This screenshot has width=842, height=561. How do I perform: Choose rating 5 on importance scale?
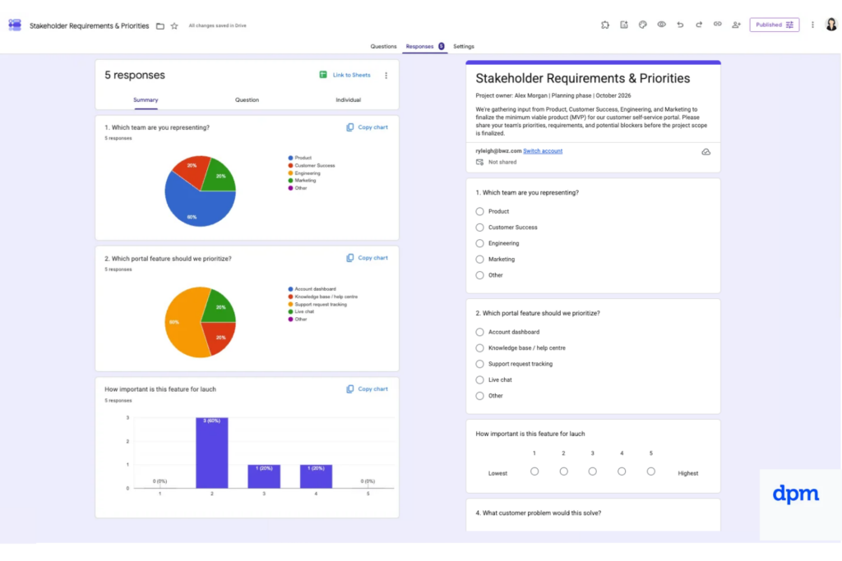point(651,471)
